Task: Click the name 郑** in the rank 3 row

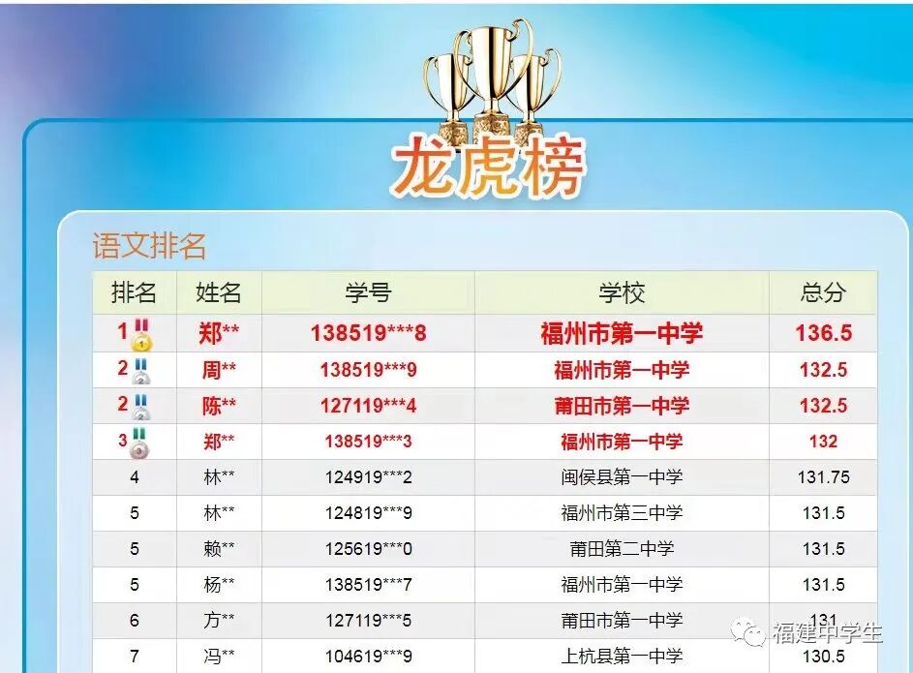Action: [x=219, y=442]
